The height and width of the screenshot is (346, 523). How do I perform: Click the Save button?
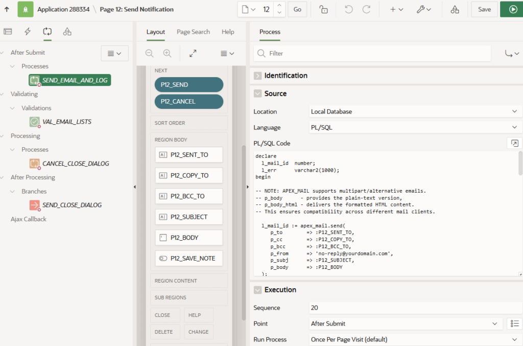point(484,9)
